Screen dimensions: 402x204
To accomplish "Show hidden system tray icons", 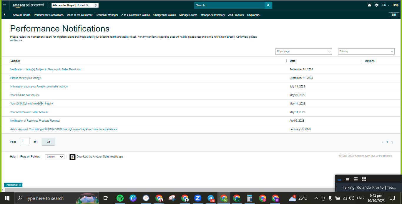I will point(316,198).
